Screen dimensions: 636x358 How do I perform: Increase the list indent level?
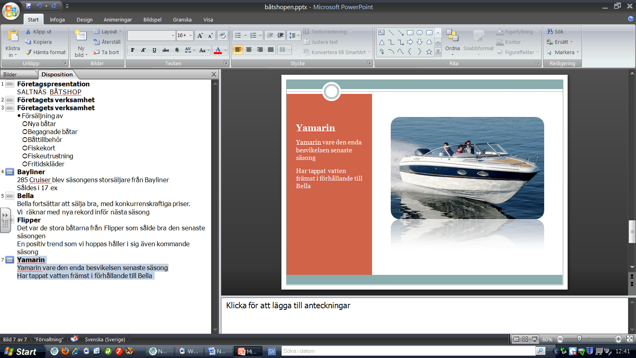tap(281, 35)
